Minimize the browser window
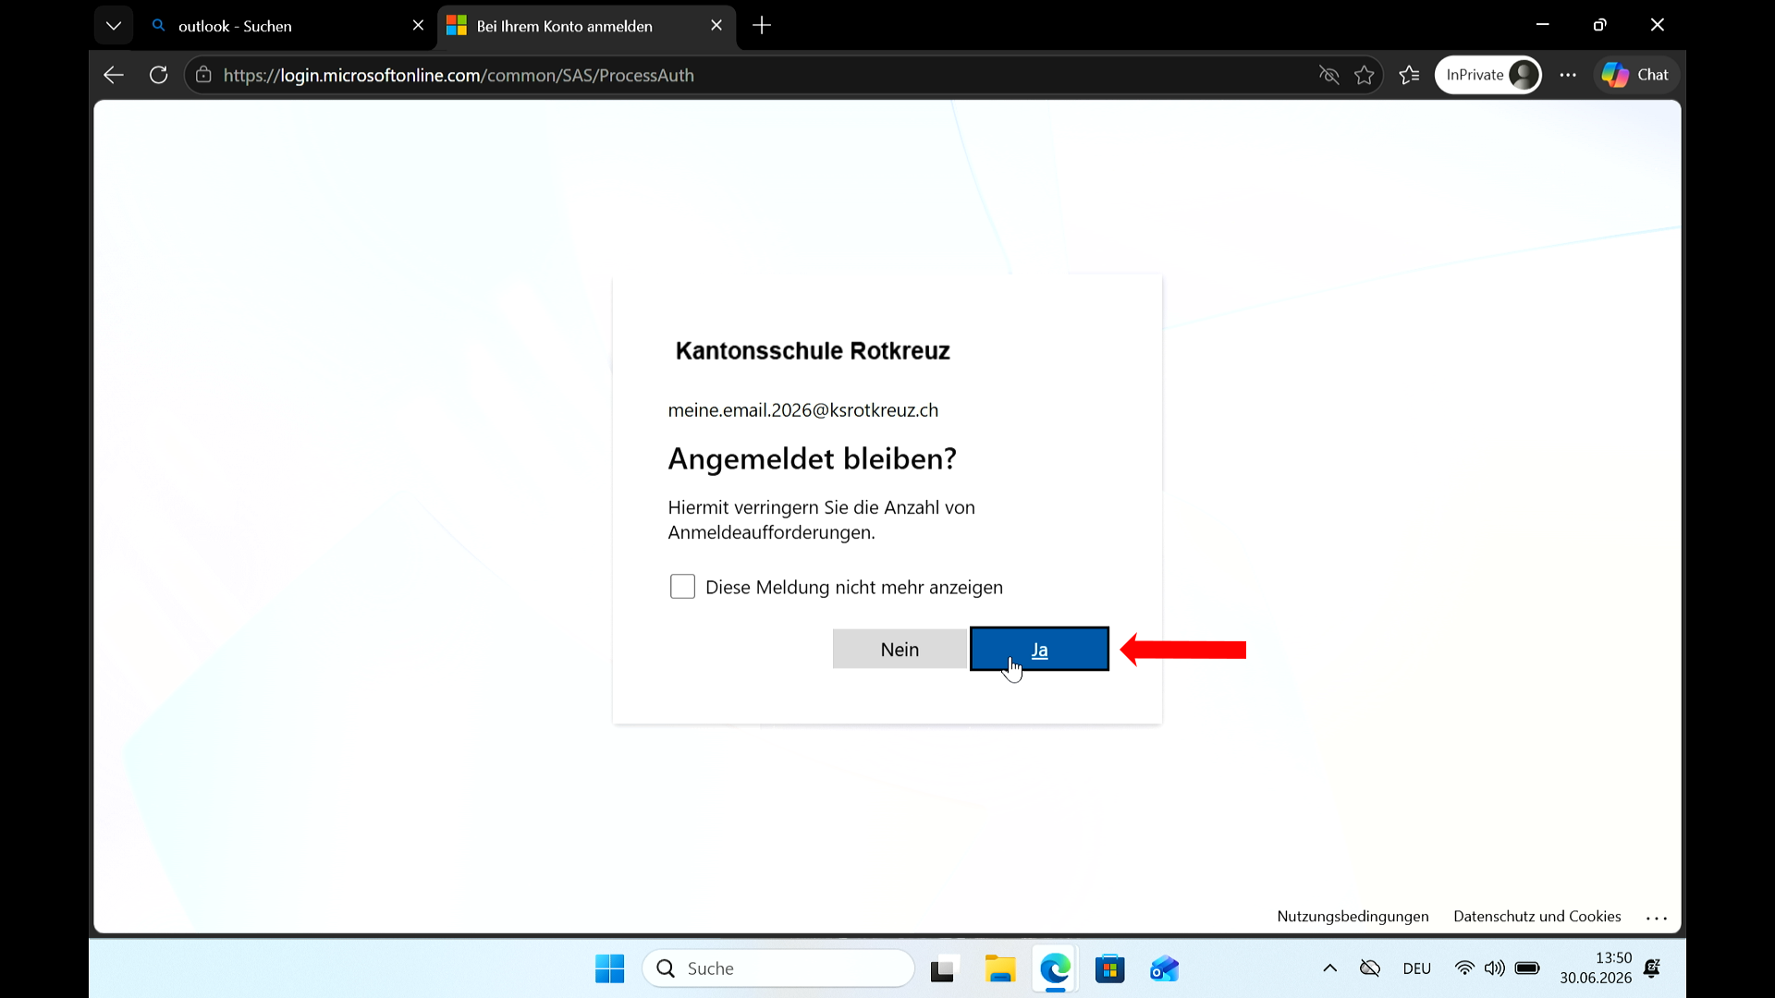 click(1542, 25)
